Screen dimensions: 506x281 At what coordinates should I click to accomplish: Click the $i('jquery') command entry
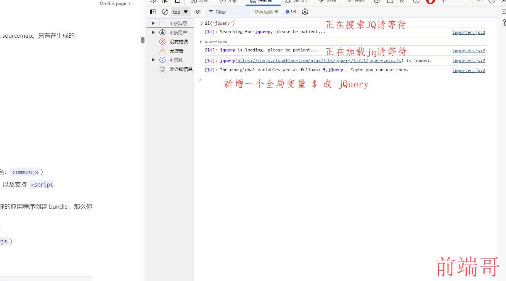click(220, 23)
